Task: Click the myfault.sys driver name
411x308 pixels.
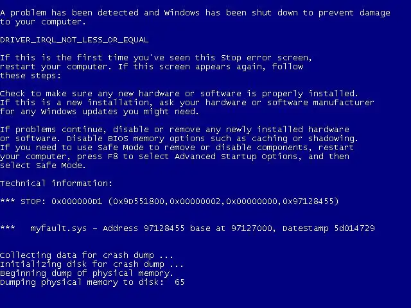Action: point(58,228)
